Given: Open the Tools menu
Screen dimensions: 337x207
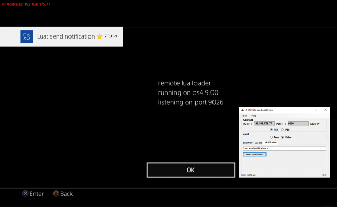Looking at the screenshot, I should tap(245, 116).
